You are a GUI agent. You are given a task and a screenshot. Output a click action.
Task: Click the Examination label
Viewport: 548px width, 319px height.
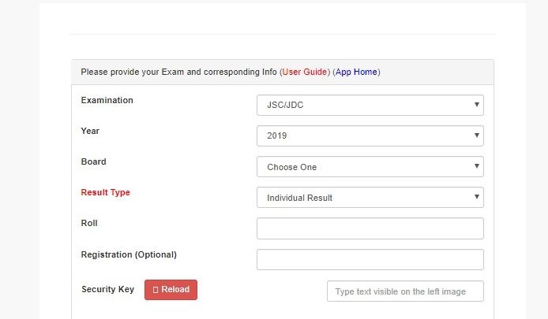[x=107, y=100]
